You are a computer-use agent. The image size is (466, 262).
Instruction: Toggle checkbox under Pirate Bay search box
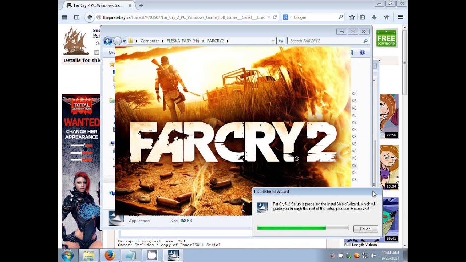click(97, 53)
